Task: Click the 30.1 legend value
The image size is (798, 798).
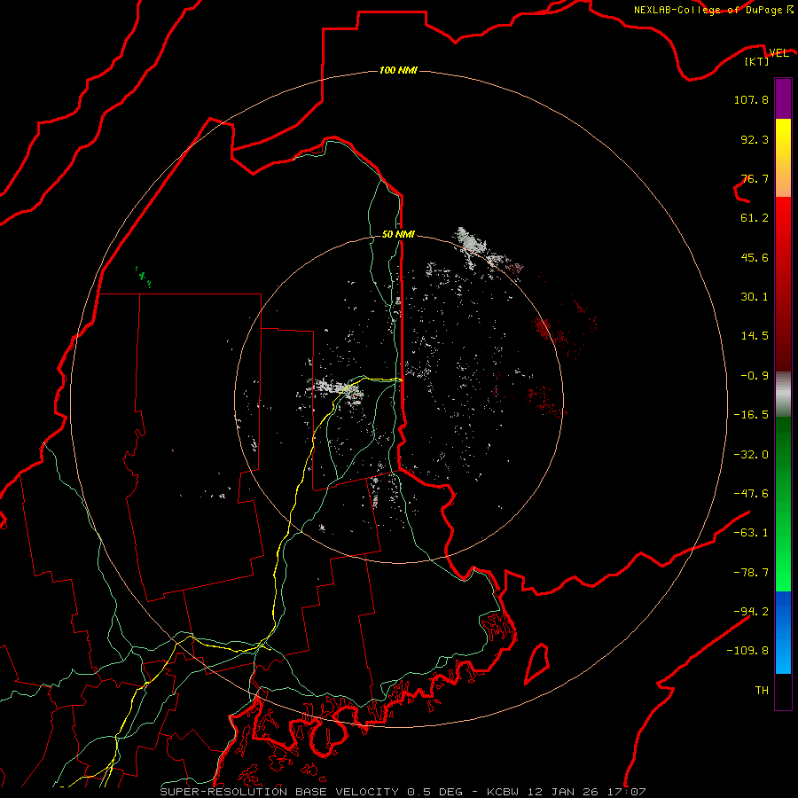Action: (x=755, y=297)
